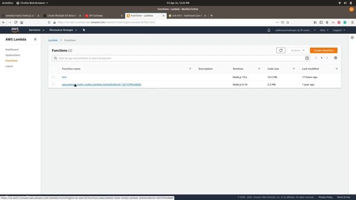Open the Support dropdown
The image size is (356, 200).
click(x=339, y=30)
